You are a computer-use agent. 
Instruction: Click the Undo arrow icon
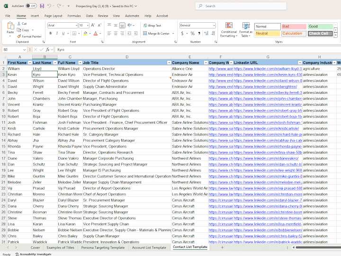pos(49,6)
